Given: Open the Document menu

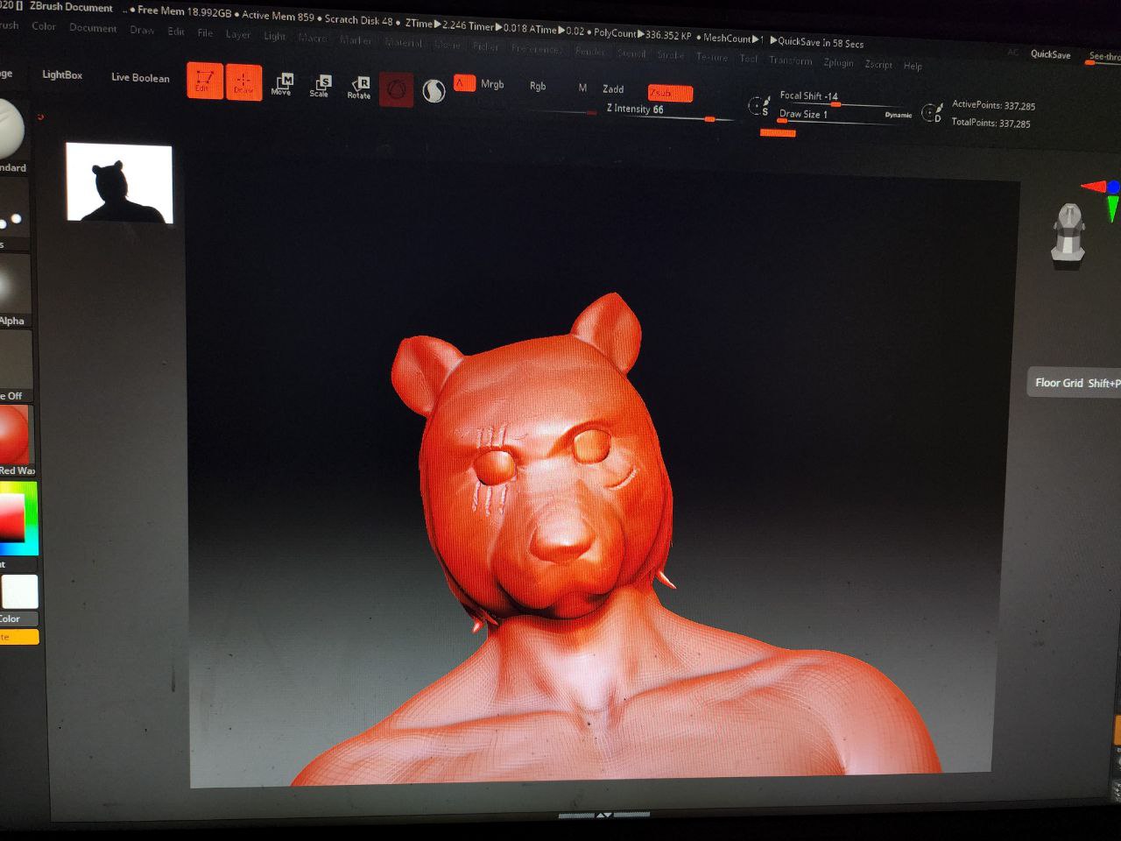Looking at the screenshot, I should coord(93,28).
